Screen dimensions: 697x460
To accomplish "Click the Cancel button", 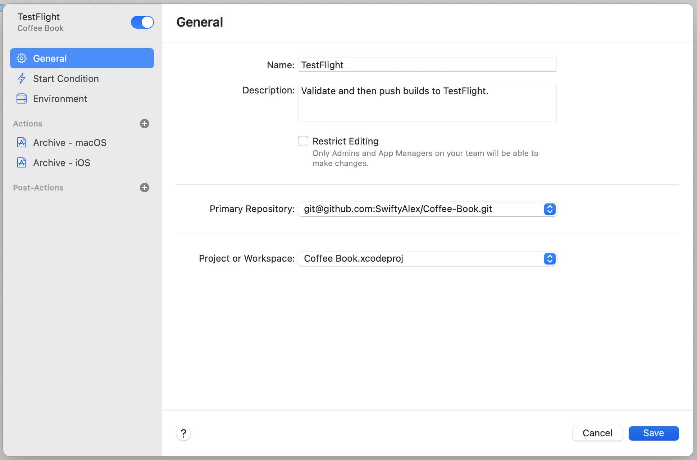I will 597,433.
